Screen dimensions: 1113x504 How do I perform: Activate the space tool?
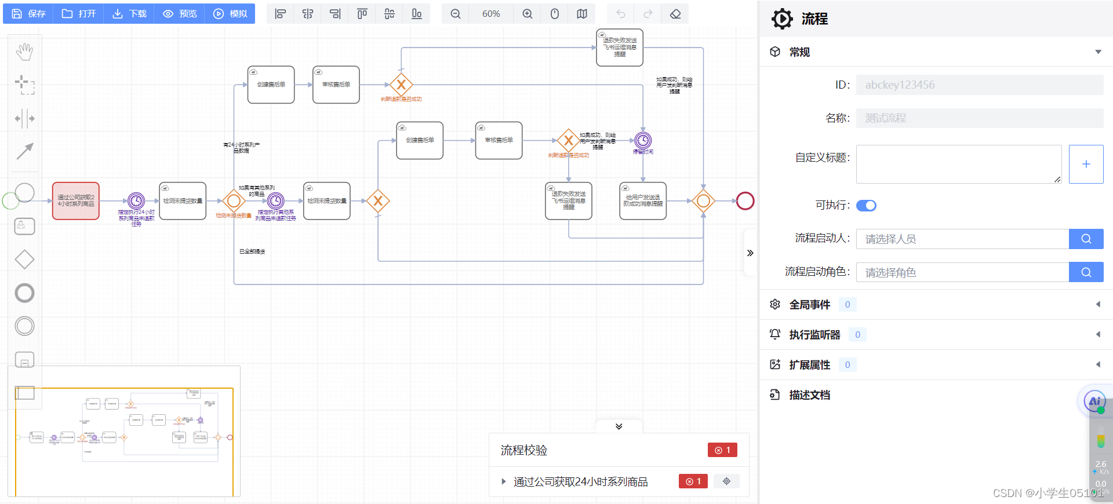pyautogui.click(x=24, y=118)
